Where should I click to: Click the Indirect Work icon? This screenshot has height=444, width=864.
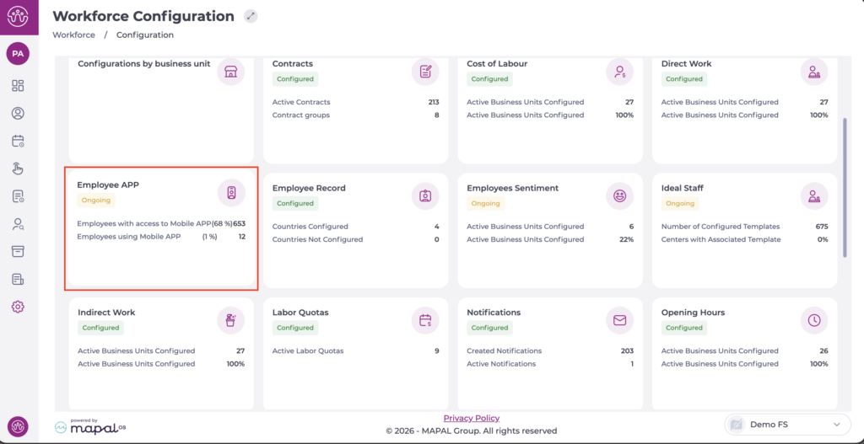click(230, 320)
